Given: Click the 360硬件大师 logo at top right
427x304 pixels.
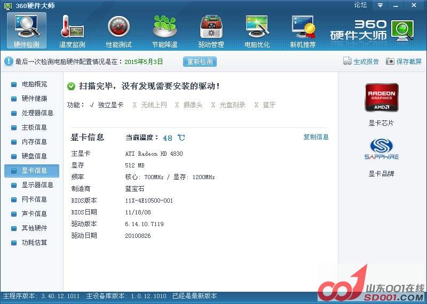Looking at the screenshot, I should click(x=372, y=30).
